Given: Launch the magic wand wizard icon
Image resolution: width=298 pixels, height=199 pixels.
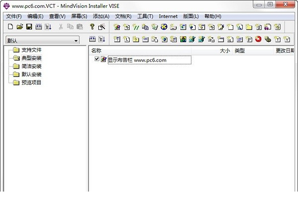Looking at the screenshot, I should pyautogui.click(x=101, y=27).
